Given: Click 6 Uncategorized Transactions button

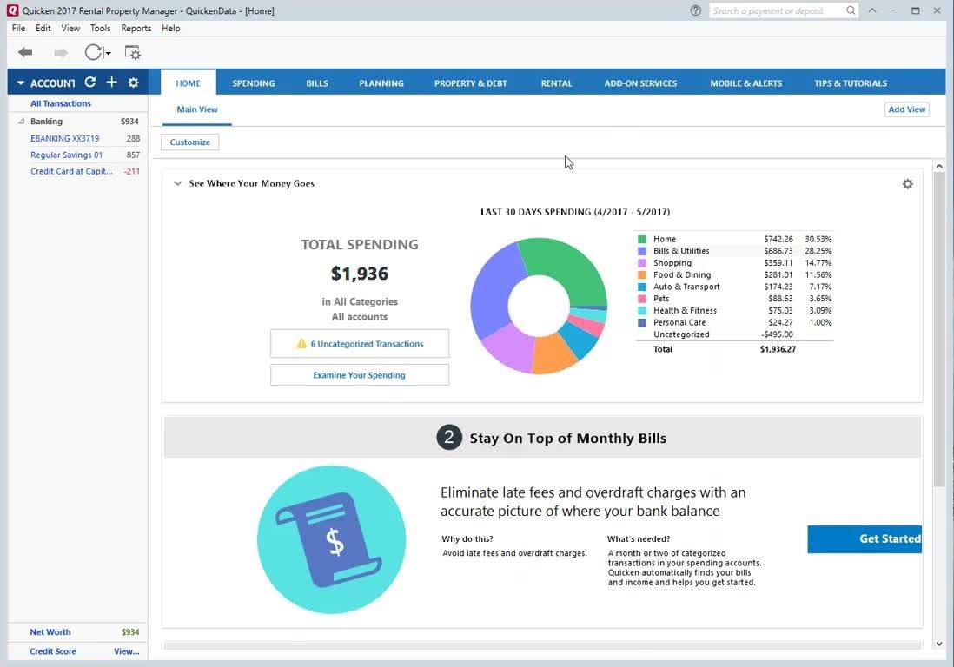Looking at the screenshot, I should 360,344.
